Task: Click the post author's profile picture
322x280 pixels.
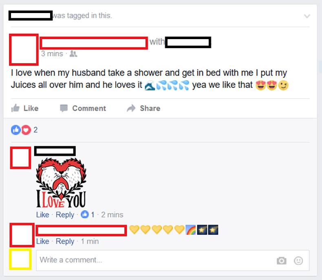Action: point(24,50)
